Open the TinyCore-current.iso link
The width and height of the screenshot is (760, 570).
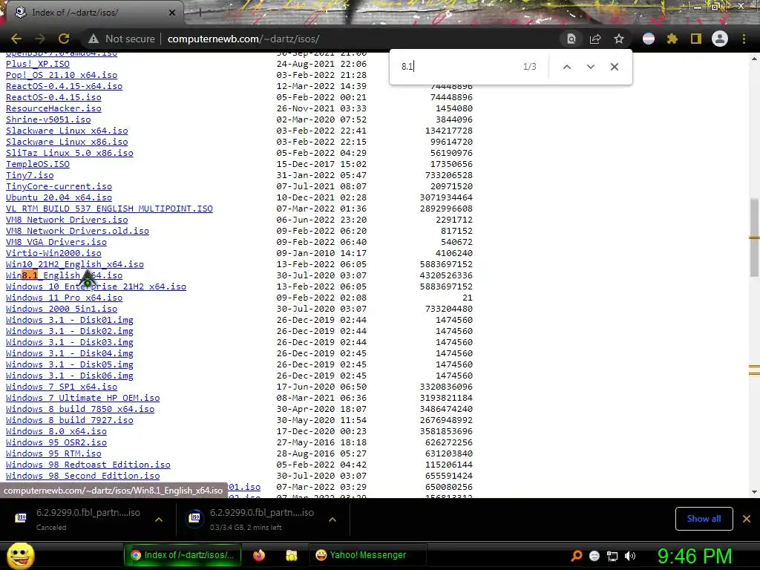tap(59, 186)
